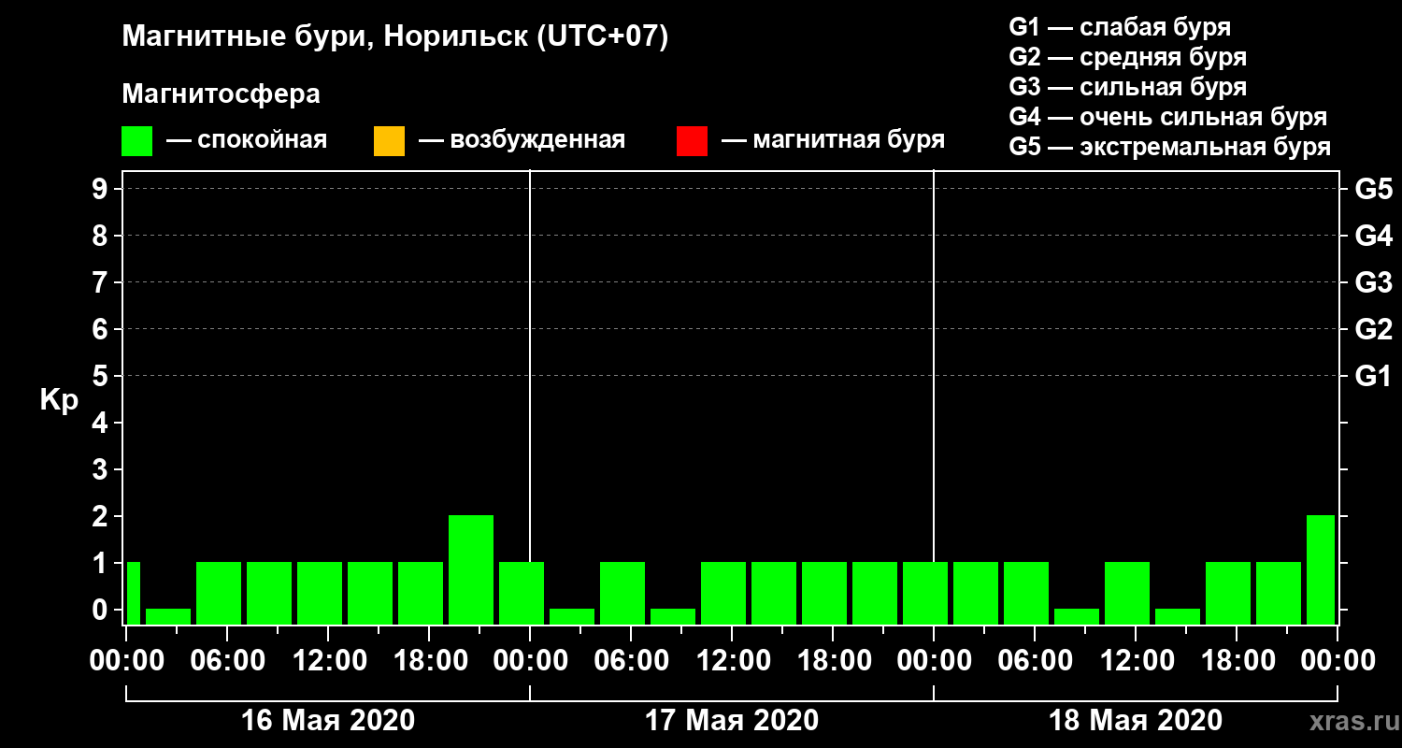Click the '18 Мая 2020' date label
The height and width of the screenshot is (748, 1402).
[1136, 720]
